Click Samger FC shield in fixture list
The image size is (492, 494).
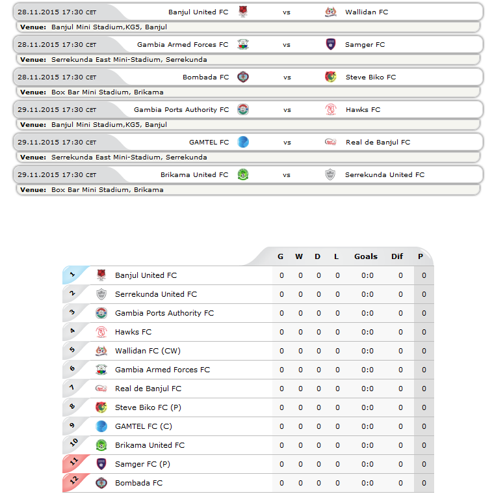pos(330,44)
